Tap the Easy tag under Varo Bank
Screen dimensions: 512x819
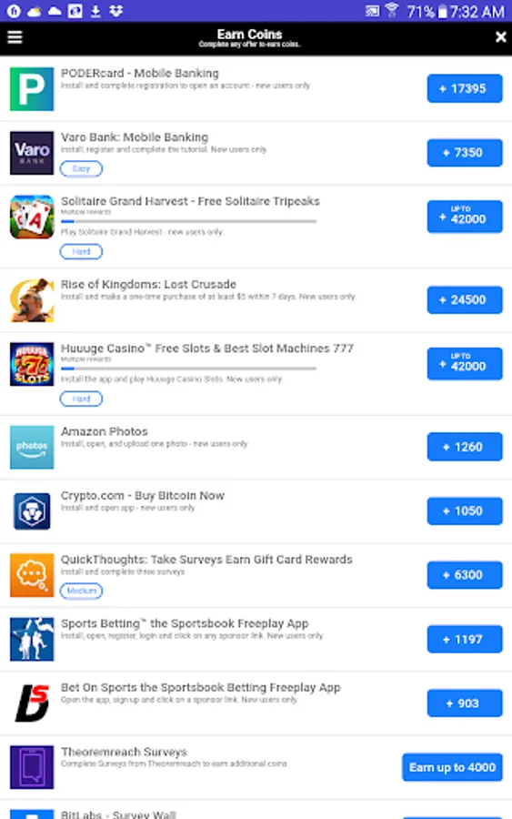[81, 168]
